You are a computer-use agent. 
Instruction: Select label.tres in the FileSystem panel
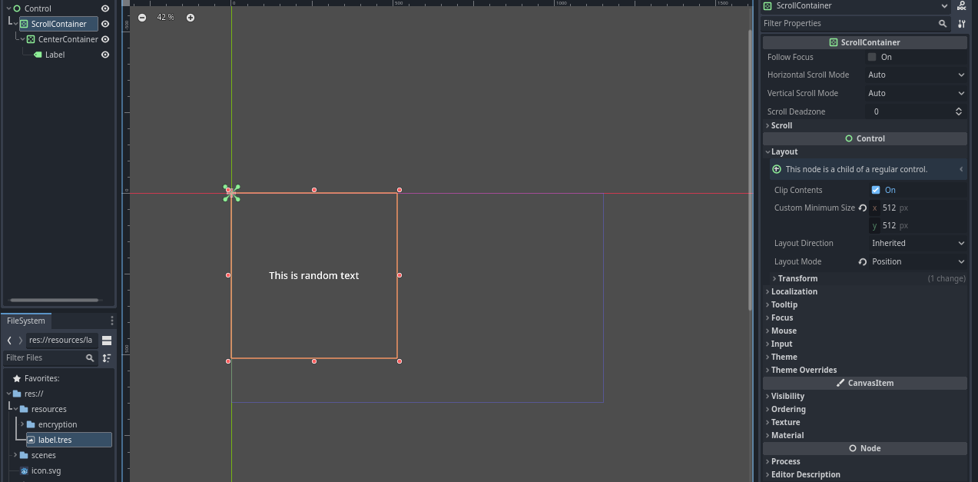[x=56, y=439]
